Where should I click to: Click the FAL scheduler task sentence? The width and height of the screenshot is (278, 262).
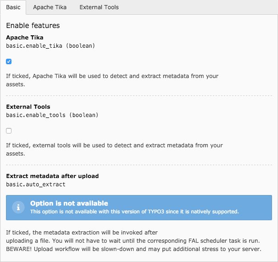(133, 240)
